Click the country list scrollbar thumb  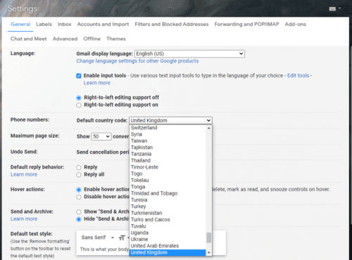208,238
